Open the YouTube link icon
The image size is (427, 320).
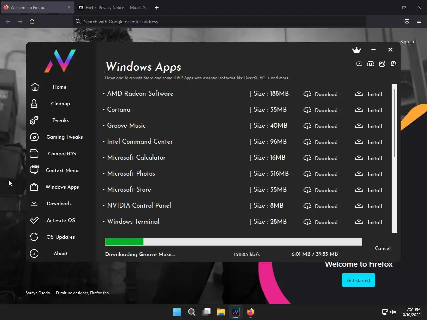click(x=359, y=64)
